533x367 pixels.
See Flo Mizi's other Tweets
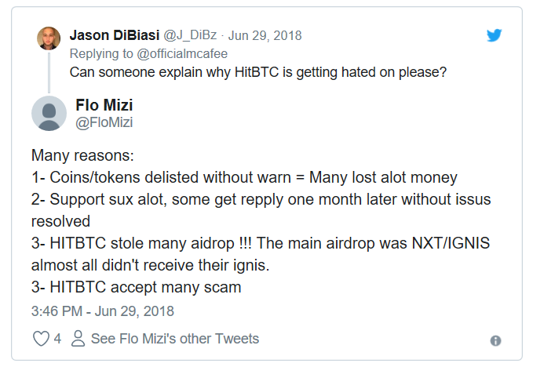coord(174,339)
